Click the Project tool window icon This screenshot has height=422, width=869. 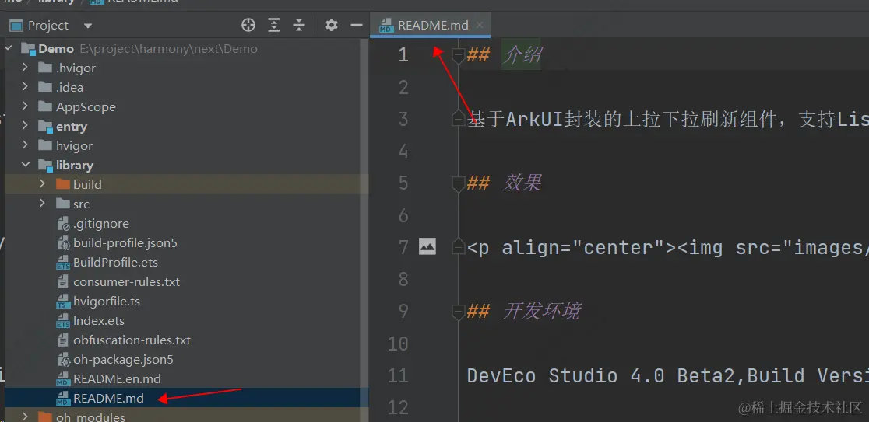click(16, 26)
